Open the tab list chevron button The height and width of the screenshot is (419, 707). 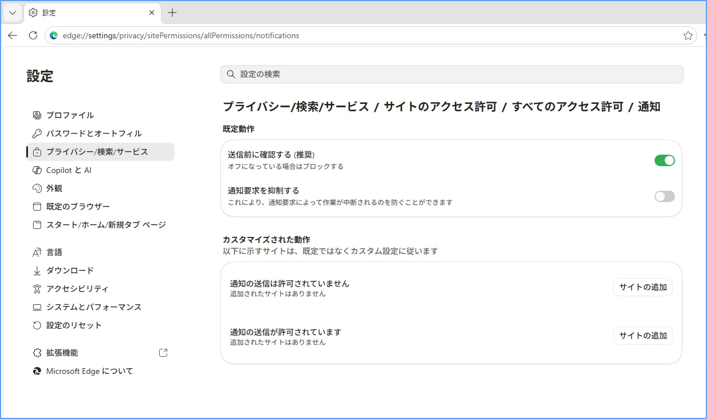pos(13,13)
